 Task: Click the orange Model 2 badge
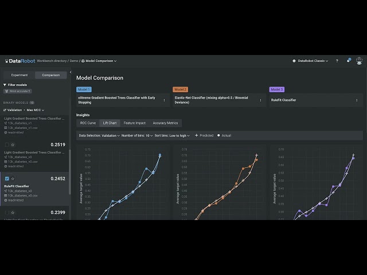tap(180, 89)
